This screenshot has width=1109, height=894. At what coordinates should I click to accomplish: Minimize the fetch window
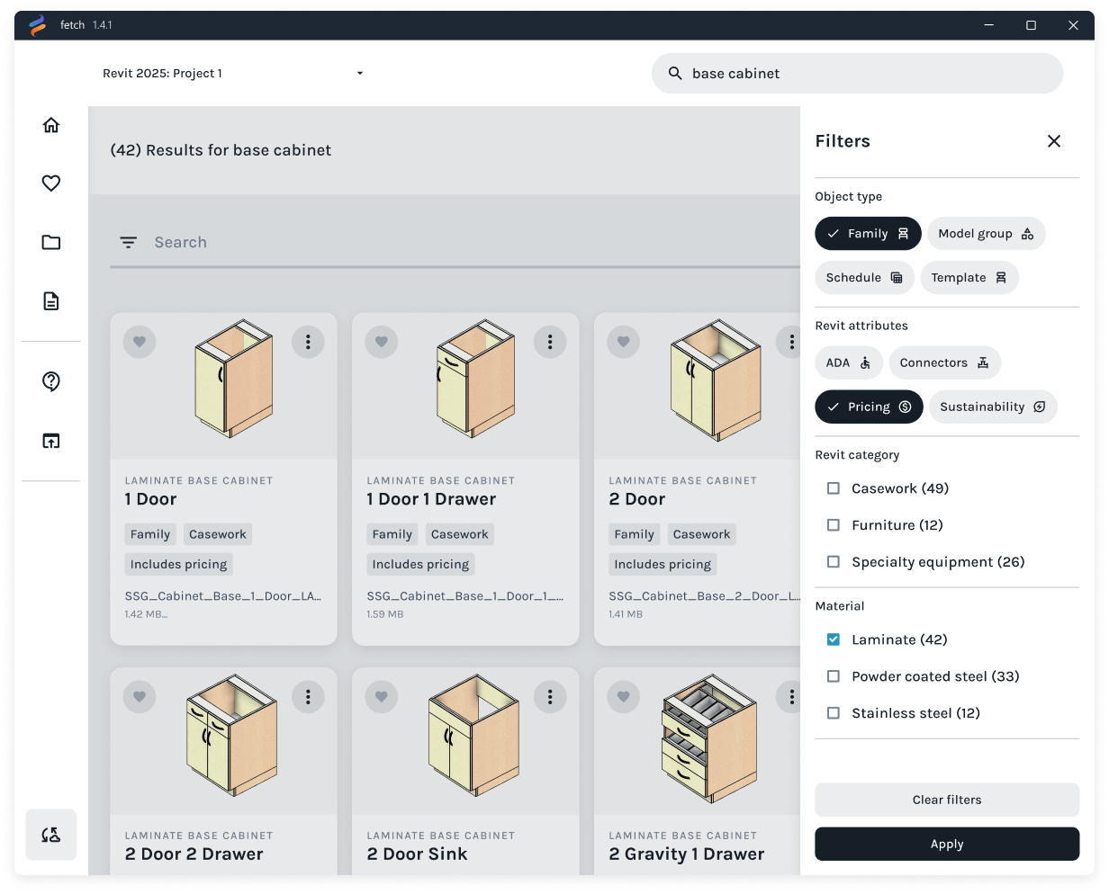pos(989,25)
